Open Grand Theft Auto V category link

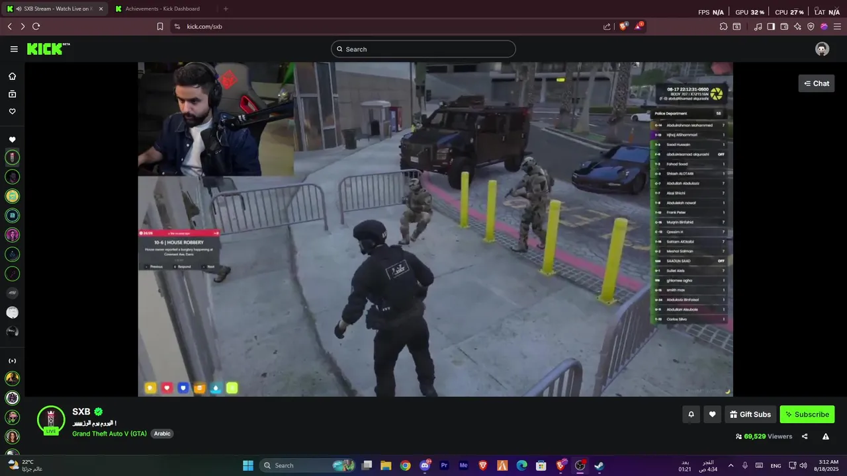coord(109,434)
